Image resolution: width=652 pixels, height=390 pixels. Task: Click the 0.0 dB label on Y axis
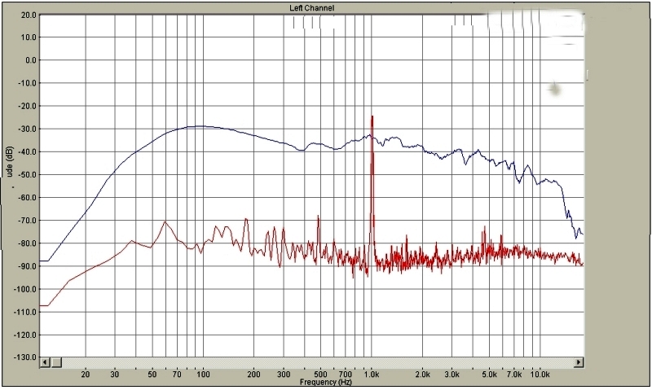coord(29,60)
